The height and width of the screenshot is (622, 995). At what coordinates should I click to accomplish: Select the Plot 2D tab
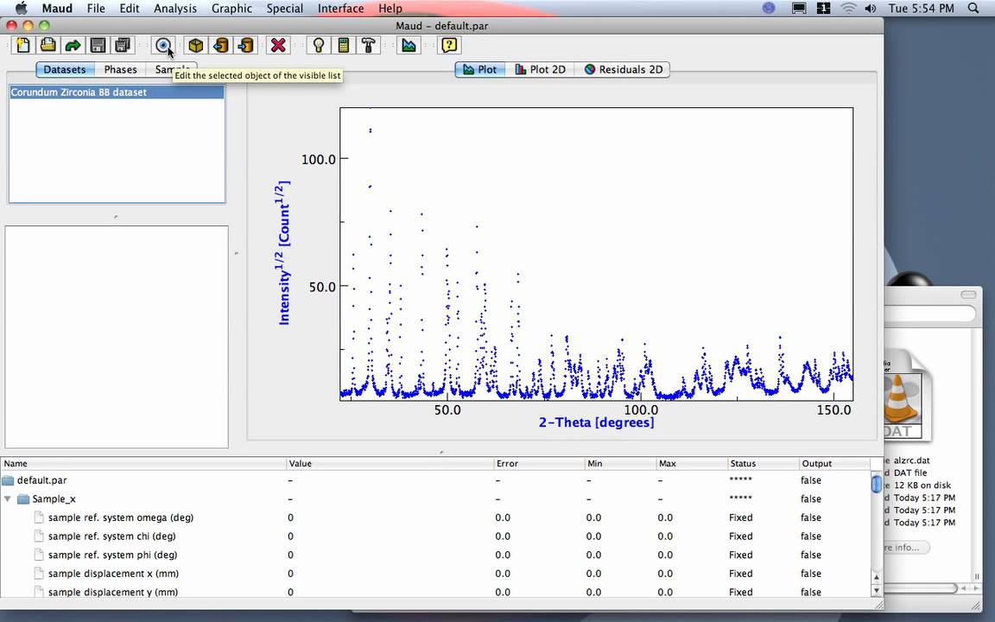point(540,69)
